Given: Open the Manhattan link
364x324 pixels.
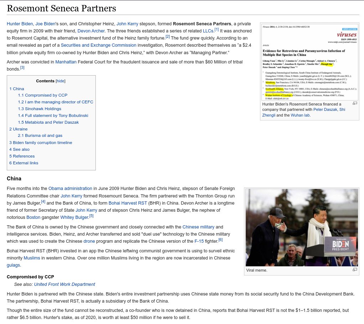Looking at the screenshot, I should 66,62.
